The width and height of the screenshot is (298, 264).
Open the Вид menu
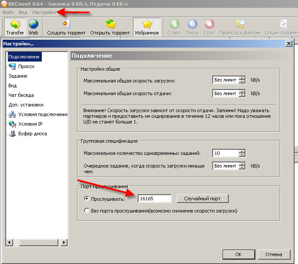tap(23, 12)
